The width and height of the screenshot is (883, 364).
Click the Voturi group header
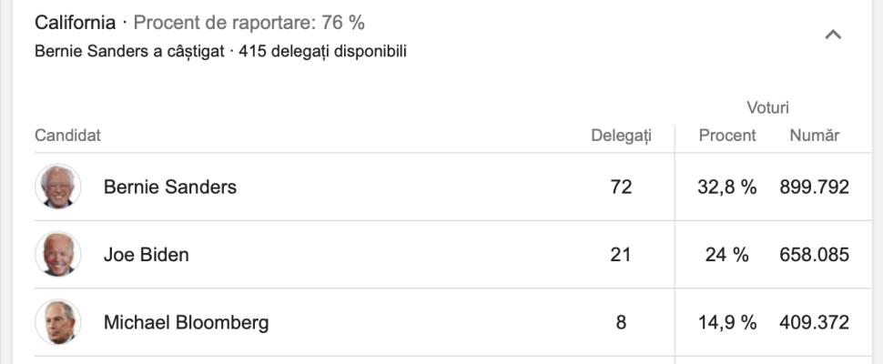[767, 107]
